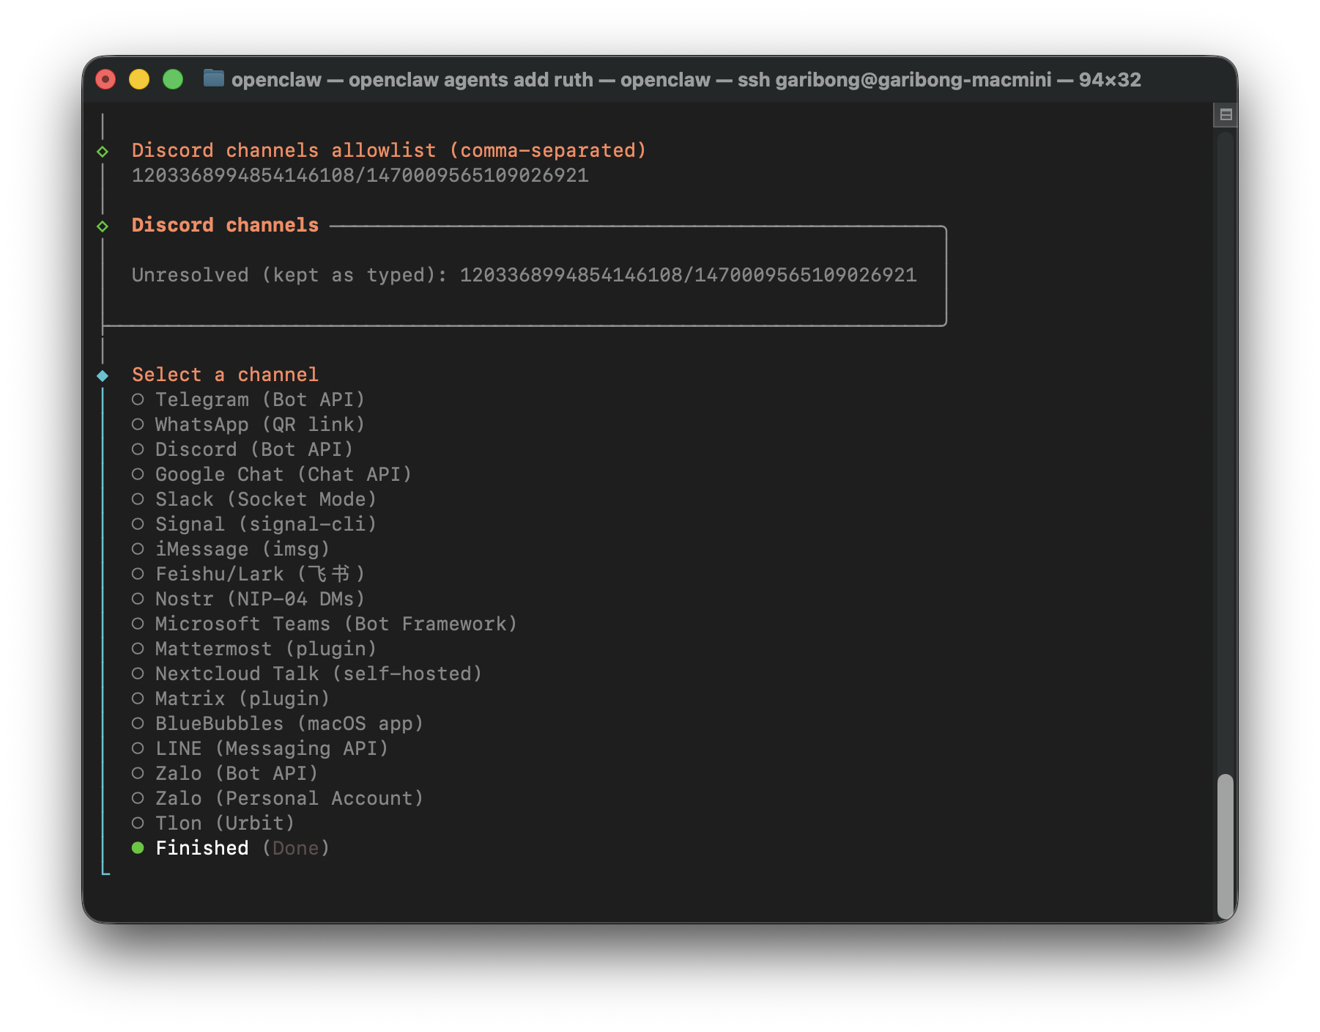The height and width of the screenshot is (1032, 1320).
Task: Click the green diamond beside allowlist prompt
Action: pos(103,151)
